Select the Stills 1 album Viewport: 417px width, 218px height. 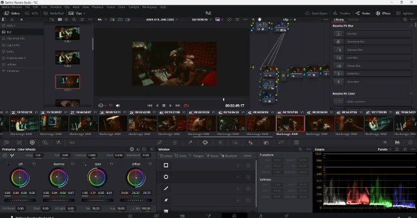pos(22,25)
